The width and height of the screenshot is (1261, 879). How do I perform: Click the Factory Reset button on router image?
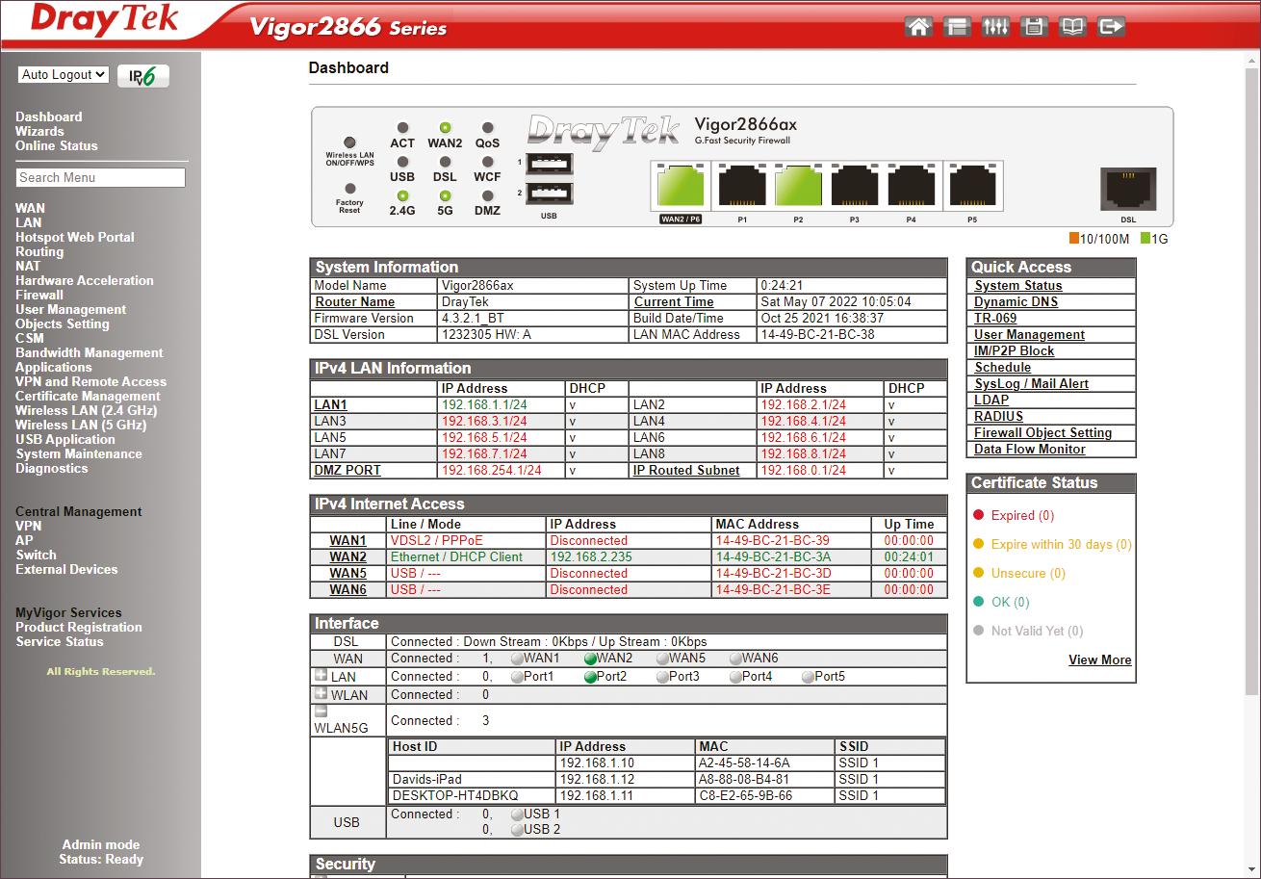(x=349, y=189)
